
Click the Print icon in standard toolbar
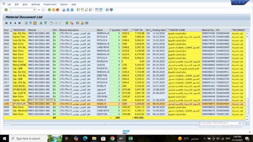tap(64, 10)
